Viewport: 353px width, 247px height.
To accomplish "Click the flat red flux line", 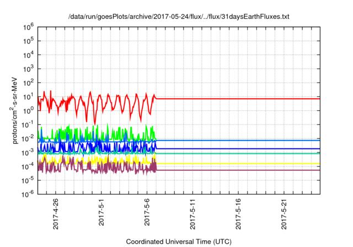I will click(x=238, y=99).
